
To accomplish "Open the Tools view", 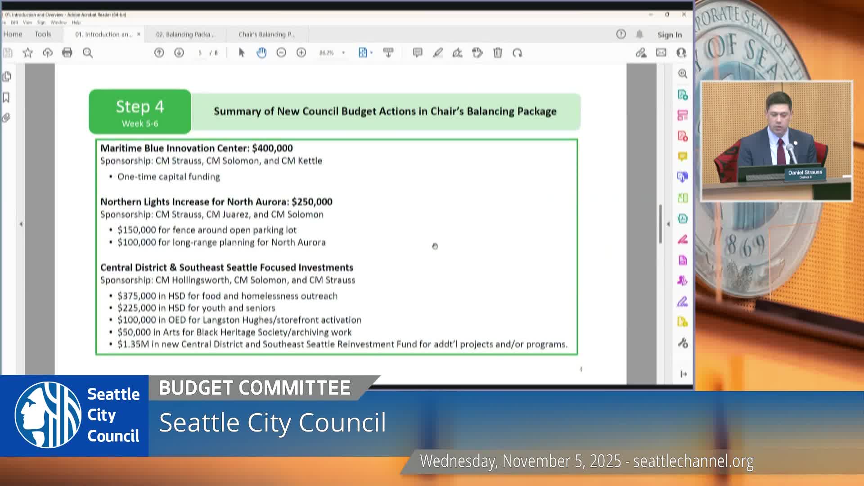I will click(x=43, y=34).
